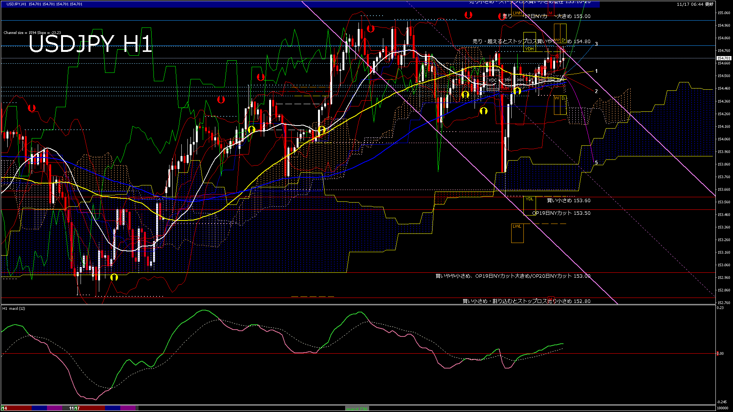This screenshot has height=412, width=733.
Task: Toggle the YDH level label box
Action: 529,48
